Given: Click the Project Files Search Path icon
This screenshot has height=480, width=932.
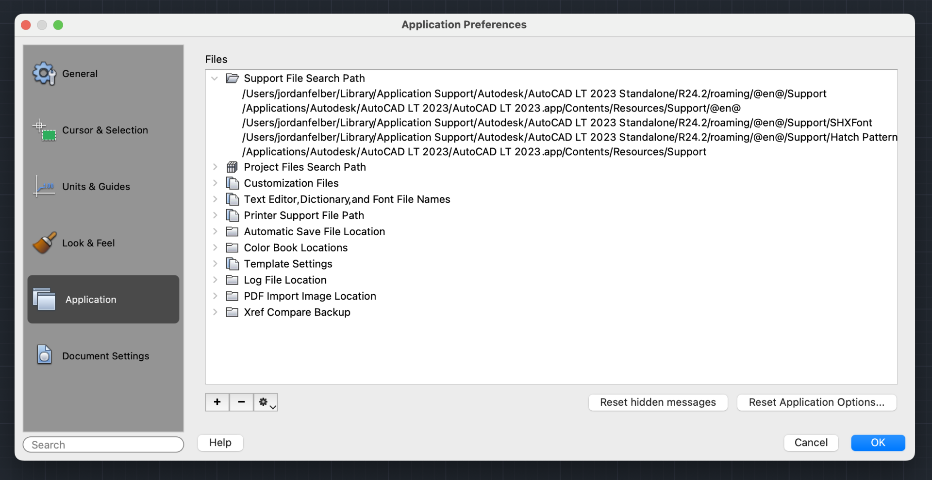Looking at the screenshot, I should tap(233, 167).
